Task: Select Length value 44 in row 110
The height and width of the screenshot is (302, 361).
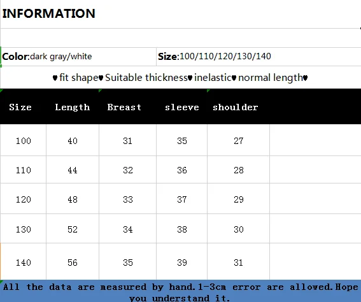Action: click(x=73, y=170)
